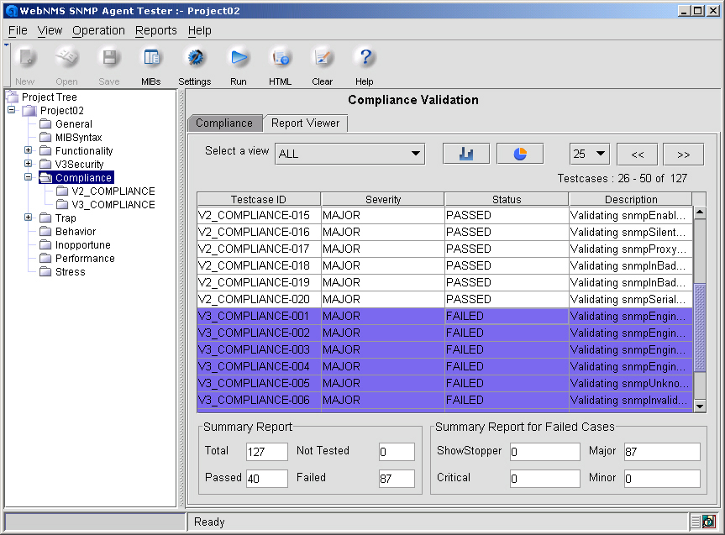
Task: Click the Total field showing 127
Action: tap(267, 452)
